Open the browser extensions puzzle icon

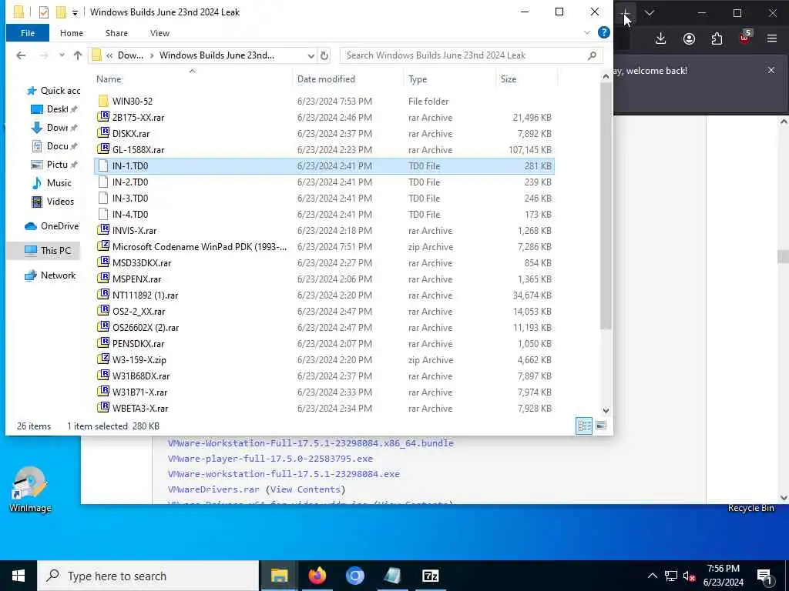click(717, 38)
